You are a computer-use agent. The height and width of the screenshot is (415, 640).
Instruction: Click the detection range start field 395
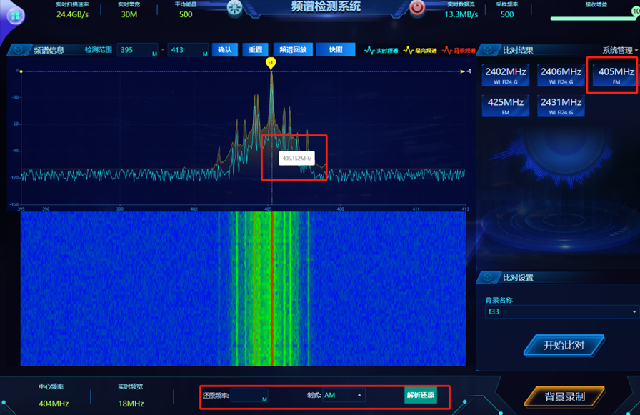(137, 50)
